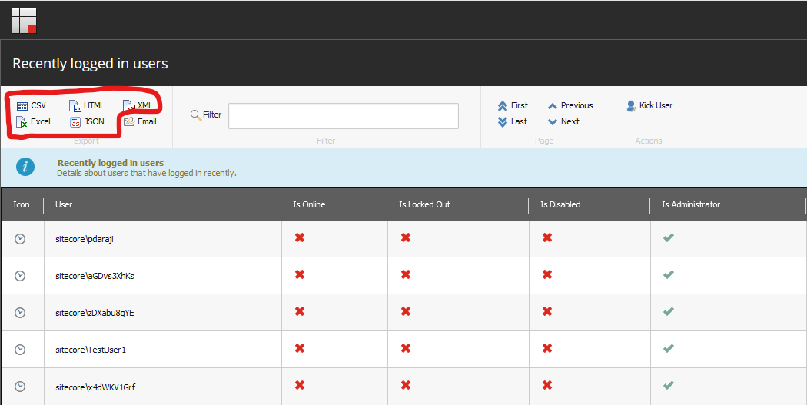This screenshot has height=405, width=807.
Task: Export the report as HTML
Action: 86,105
